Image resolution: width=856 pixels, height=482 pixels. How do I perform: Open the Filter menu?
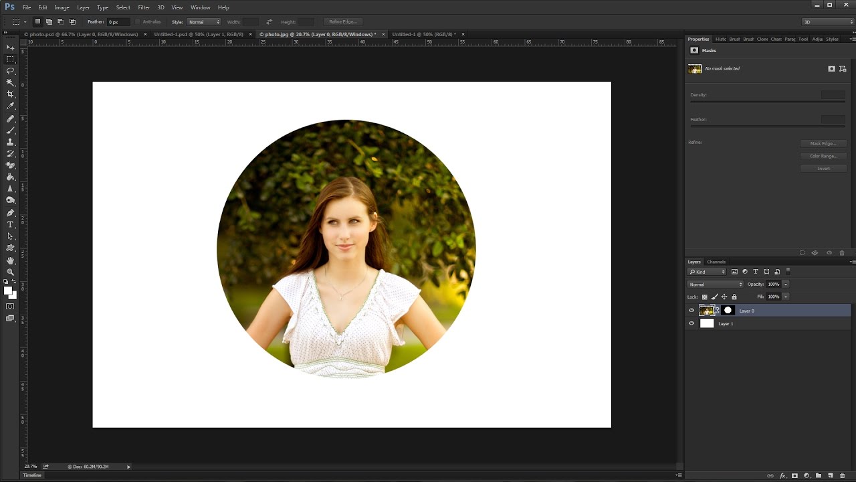(x=144, y=7)
